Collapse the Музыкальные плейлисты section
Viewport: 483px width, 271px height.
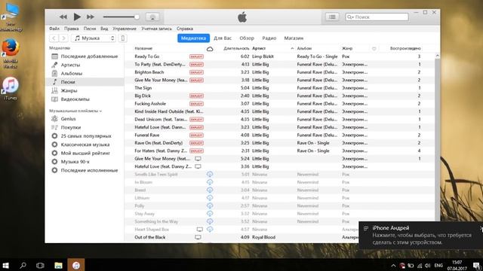[x=75, y=111]
